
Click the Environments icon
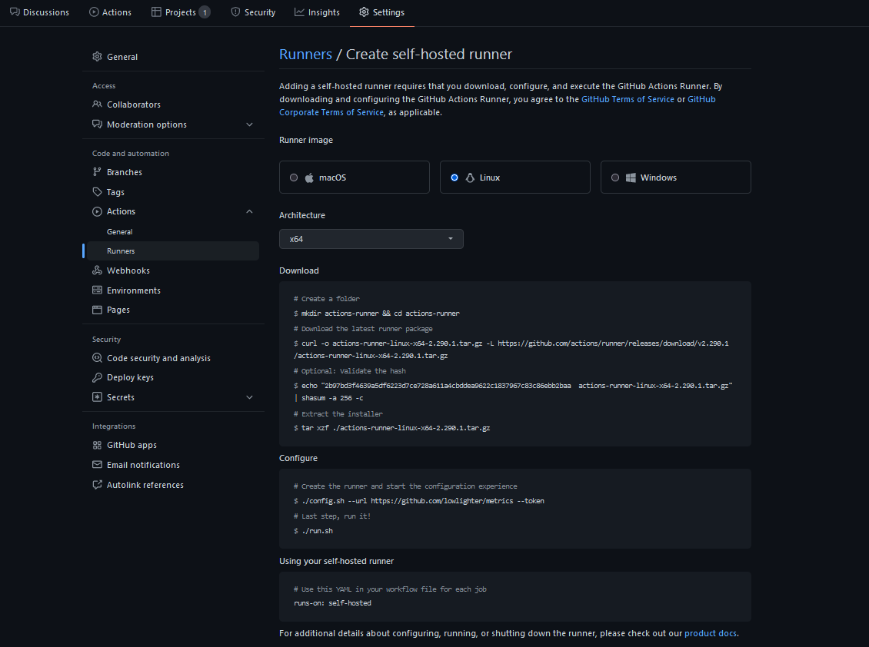(98, 290)
